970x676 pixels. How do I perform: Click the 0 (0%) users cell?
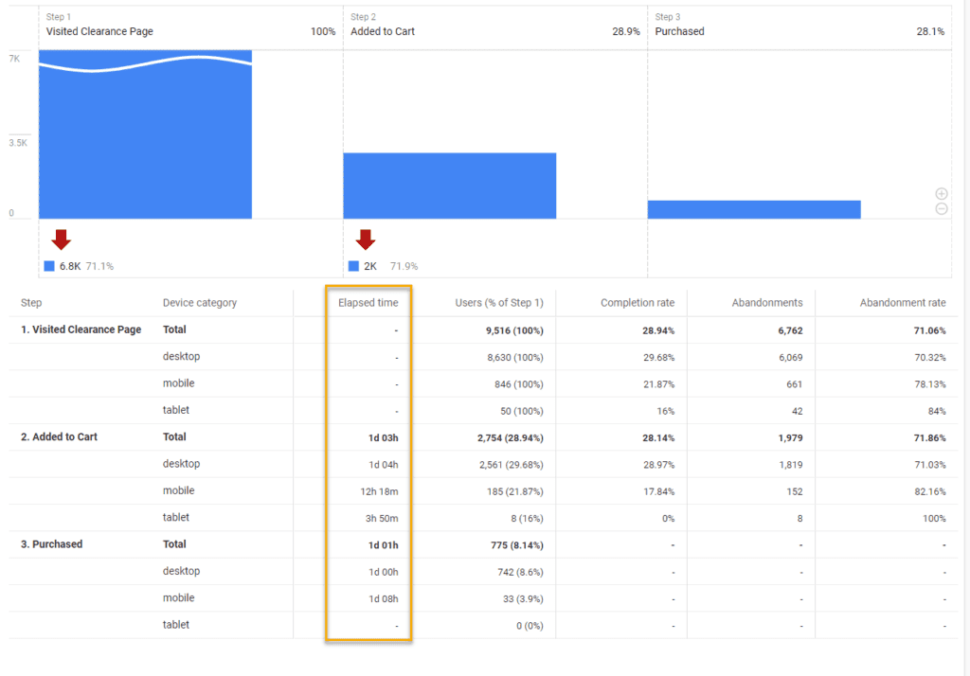tap(530, 626)
